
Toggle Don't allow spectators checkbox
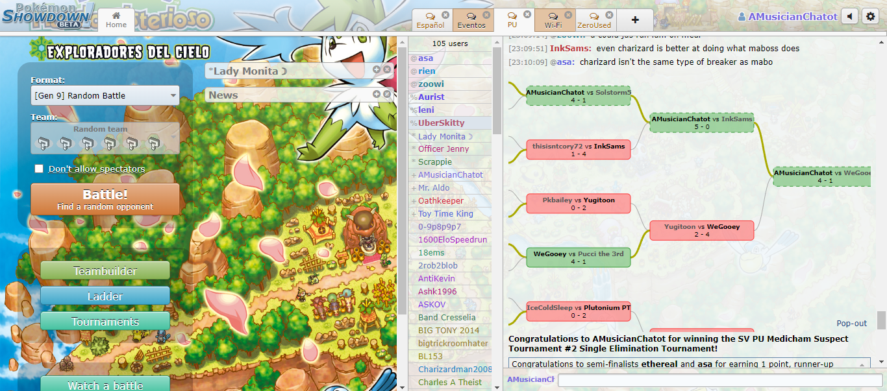pos(39,169)
